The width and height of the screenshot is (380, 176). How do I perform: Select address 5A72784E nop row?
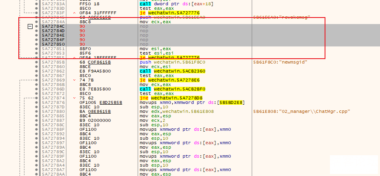(x=53, y=35)
